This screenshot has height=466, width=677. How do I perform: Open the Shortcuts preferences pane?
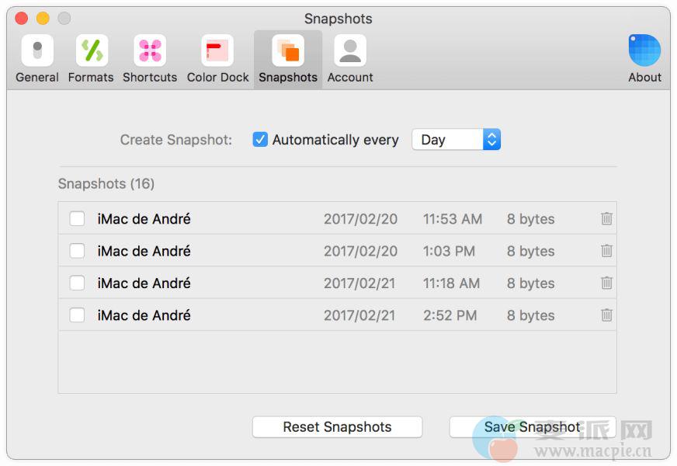pos(150,59)
